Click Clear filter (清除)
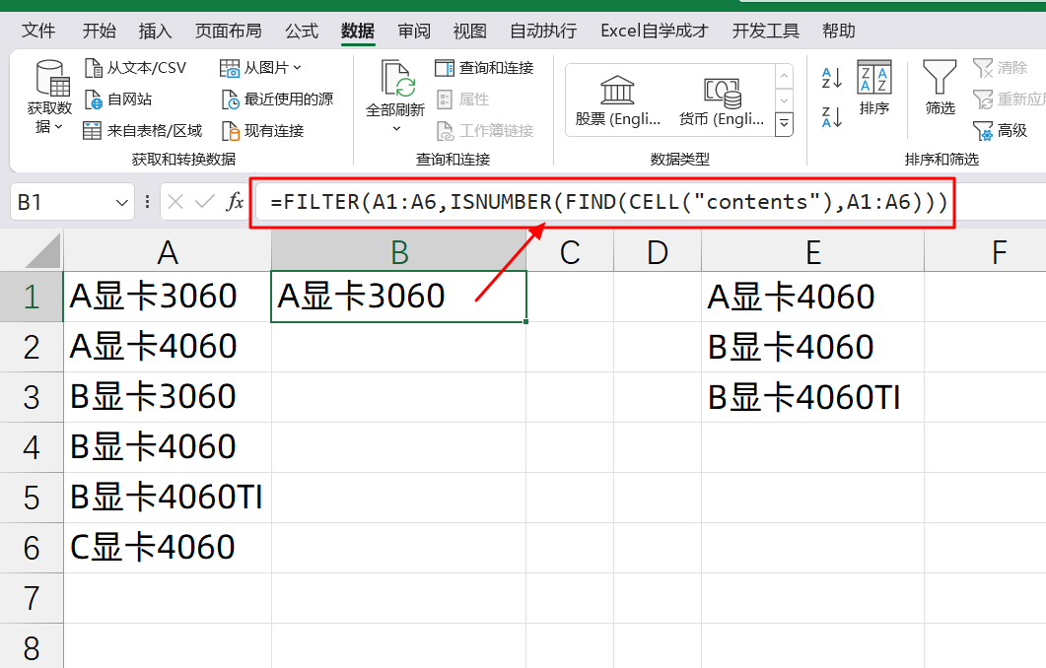The image size is (1046, 668). point(1000,67)
